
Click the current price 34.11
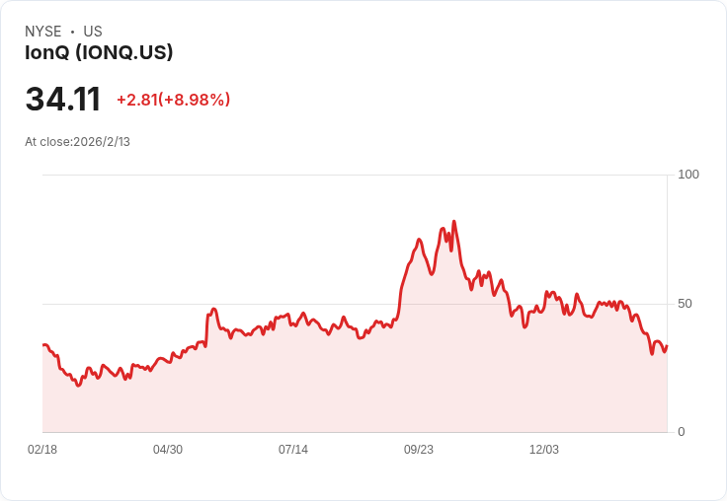point(63,100)
